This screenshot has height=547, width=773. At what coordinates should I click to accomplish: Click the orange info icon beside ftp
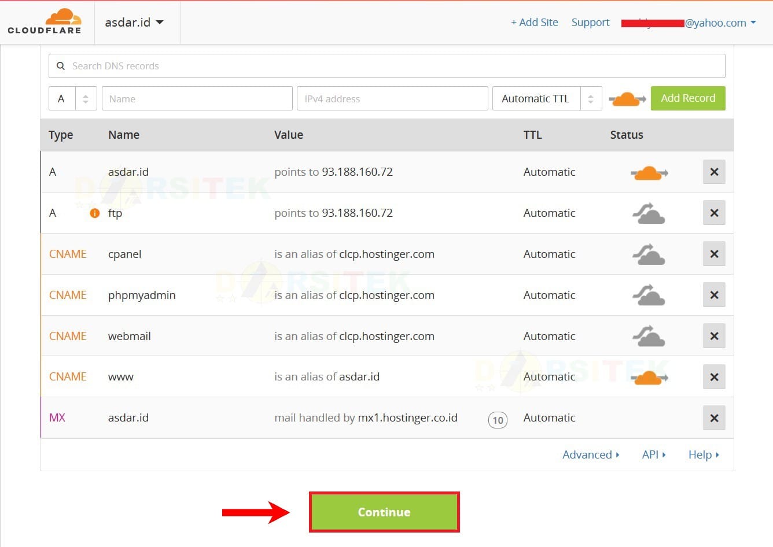point(95,213)
